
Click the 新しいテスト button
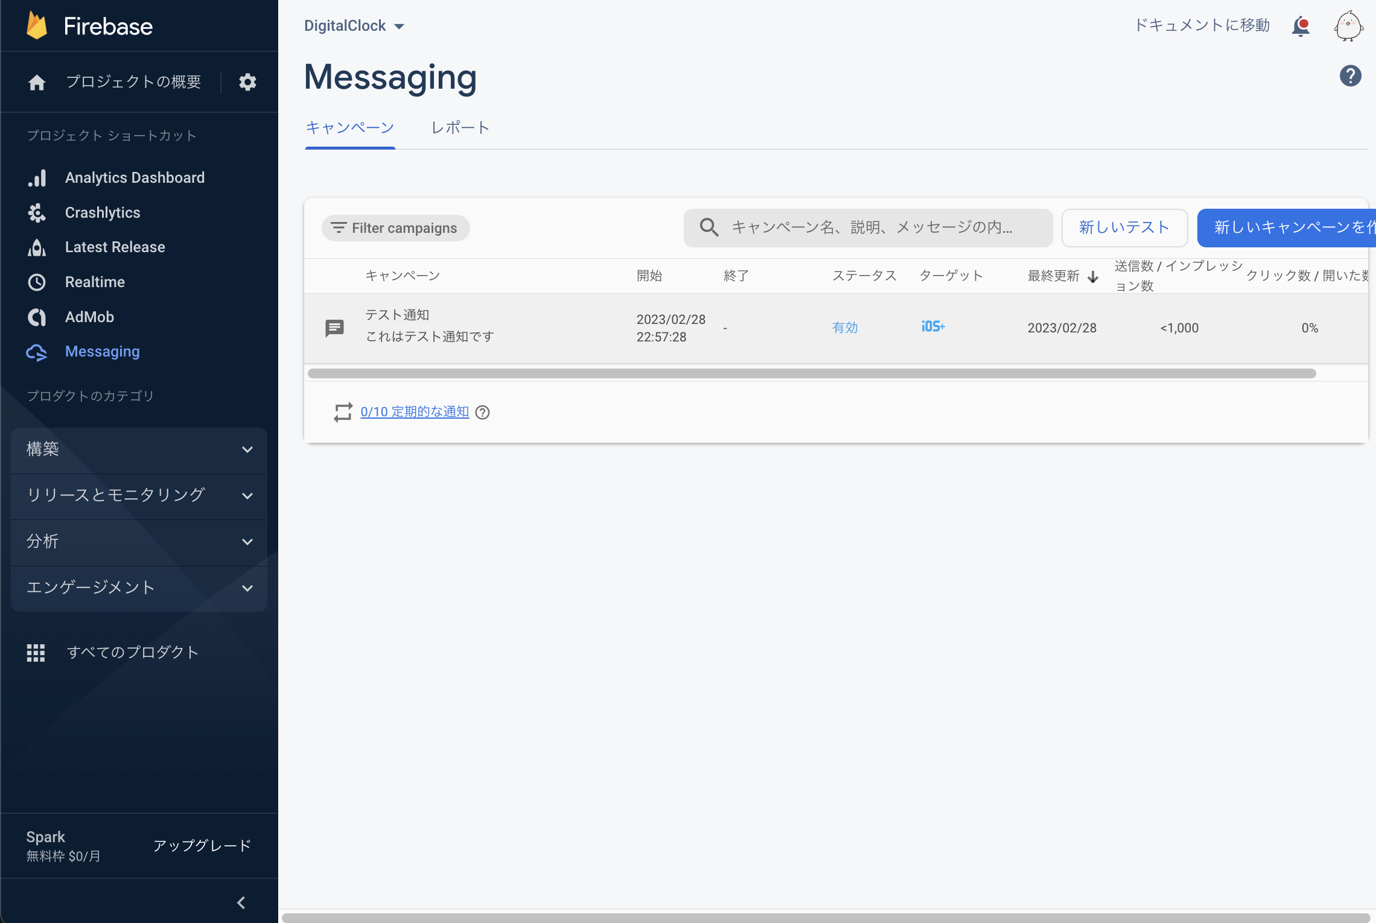(x=1124, y=227)
